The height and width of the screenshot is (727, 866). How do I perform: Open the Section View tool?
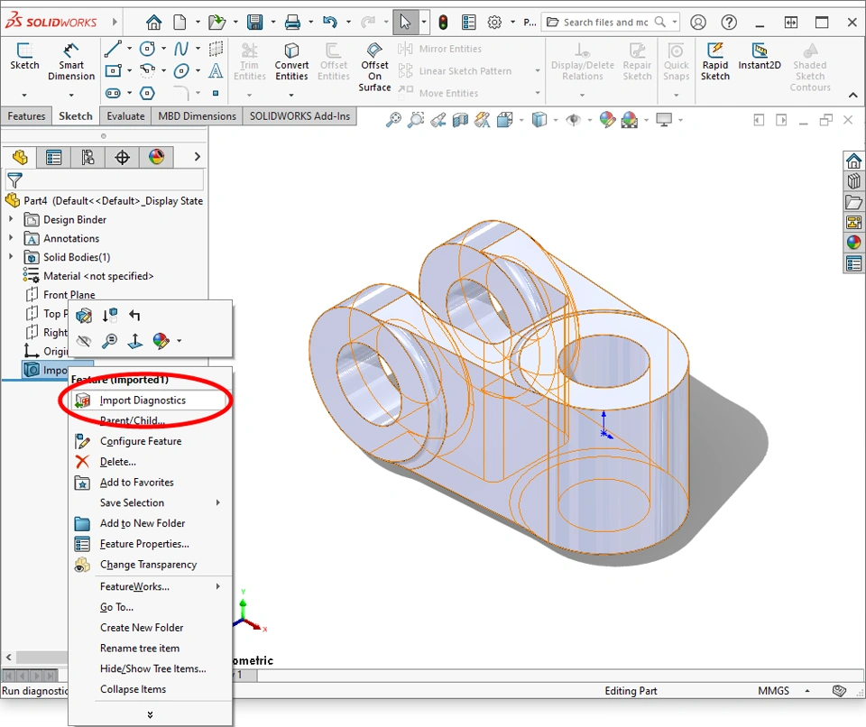(460, 120)
